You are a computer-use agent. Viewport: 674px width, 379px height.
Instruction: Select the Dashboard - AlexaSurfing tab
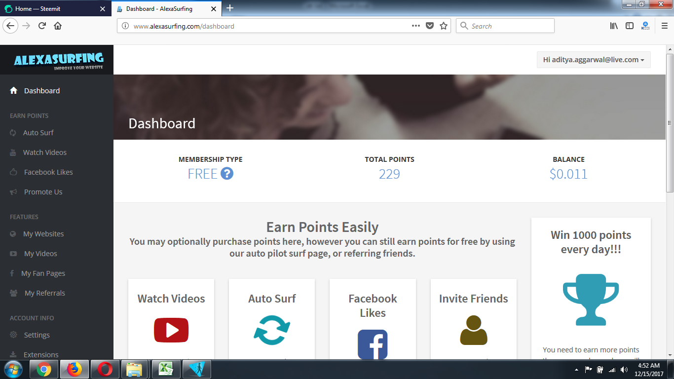(167, 8)
